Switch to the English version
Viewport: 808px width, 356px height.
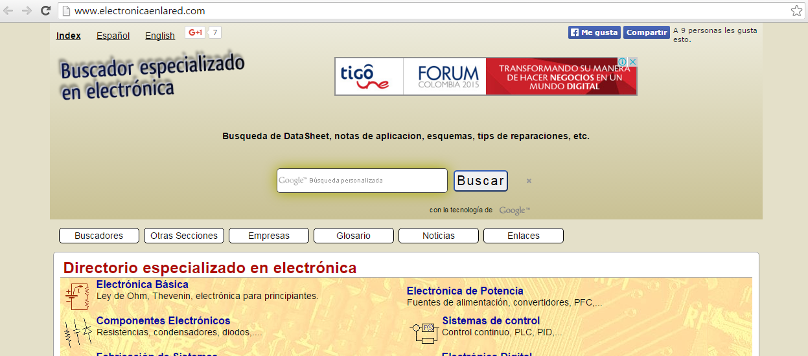tap(160, 36)
